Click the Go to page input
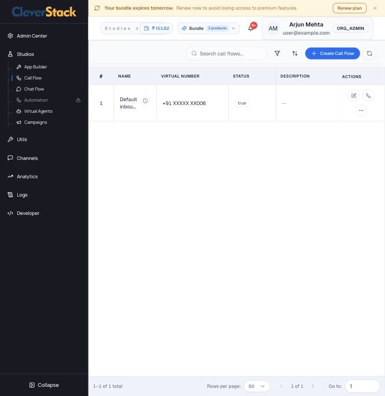 point(362,386)
